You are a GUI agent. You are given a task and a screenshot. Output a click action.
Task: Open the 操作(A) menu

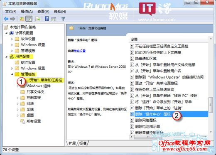pyautogui.click(x=27, y=12)
